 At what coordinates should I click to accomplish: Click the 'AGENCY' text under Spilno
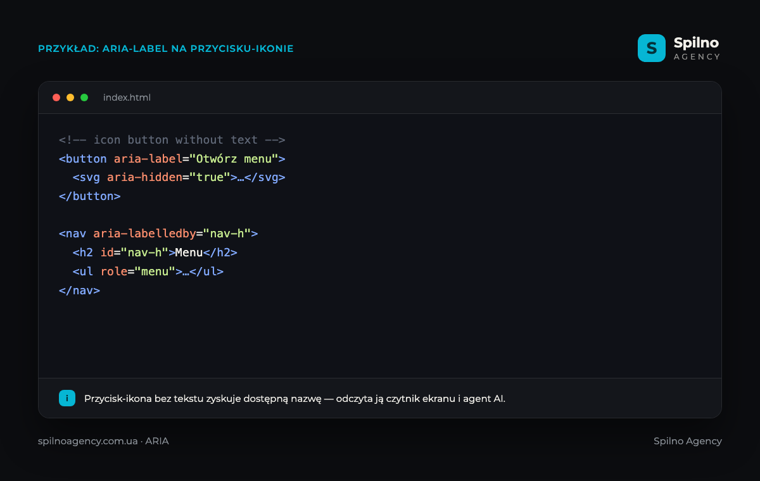697,56
